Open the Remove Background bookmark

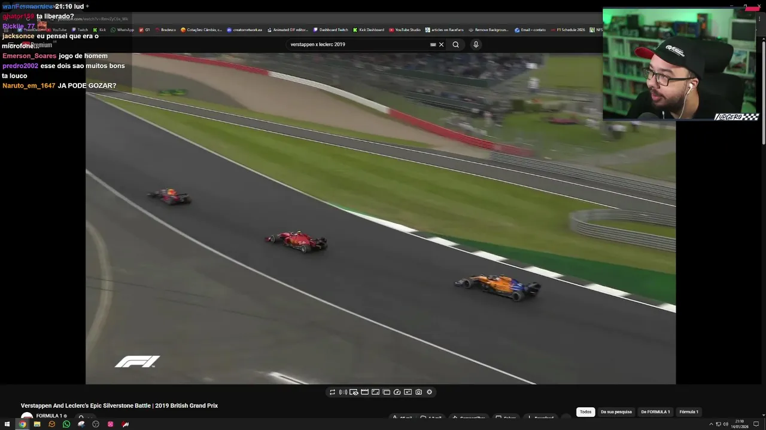[x=489, y=30]
